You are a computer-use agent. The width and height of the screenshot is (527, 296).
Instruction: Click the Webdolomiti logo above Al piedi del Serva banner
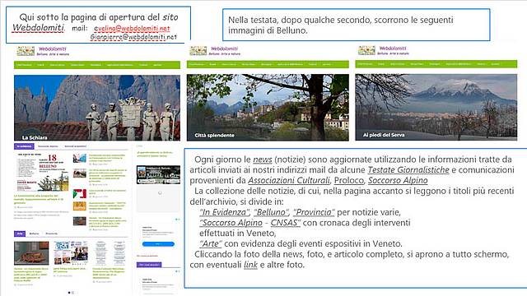coord(384,50)
